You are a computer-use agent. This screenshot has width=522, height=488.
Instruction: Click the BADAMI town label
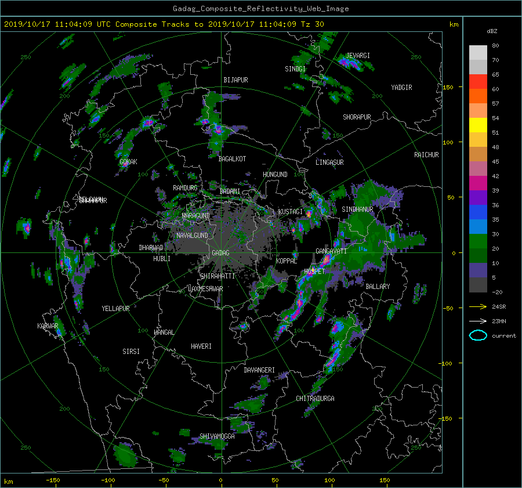pyautogui.click(x=230, y=191)
